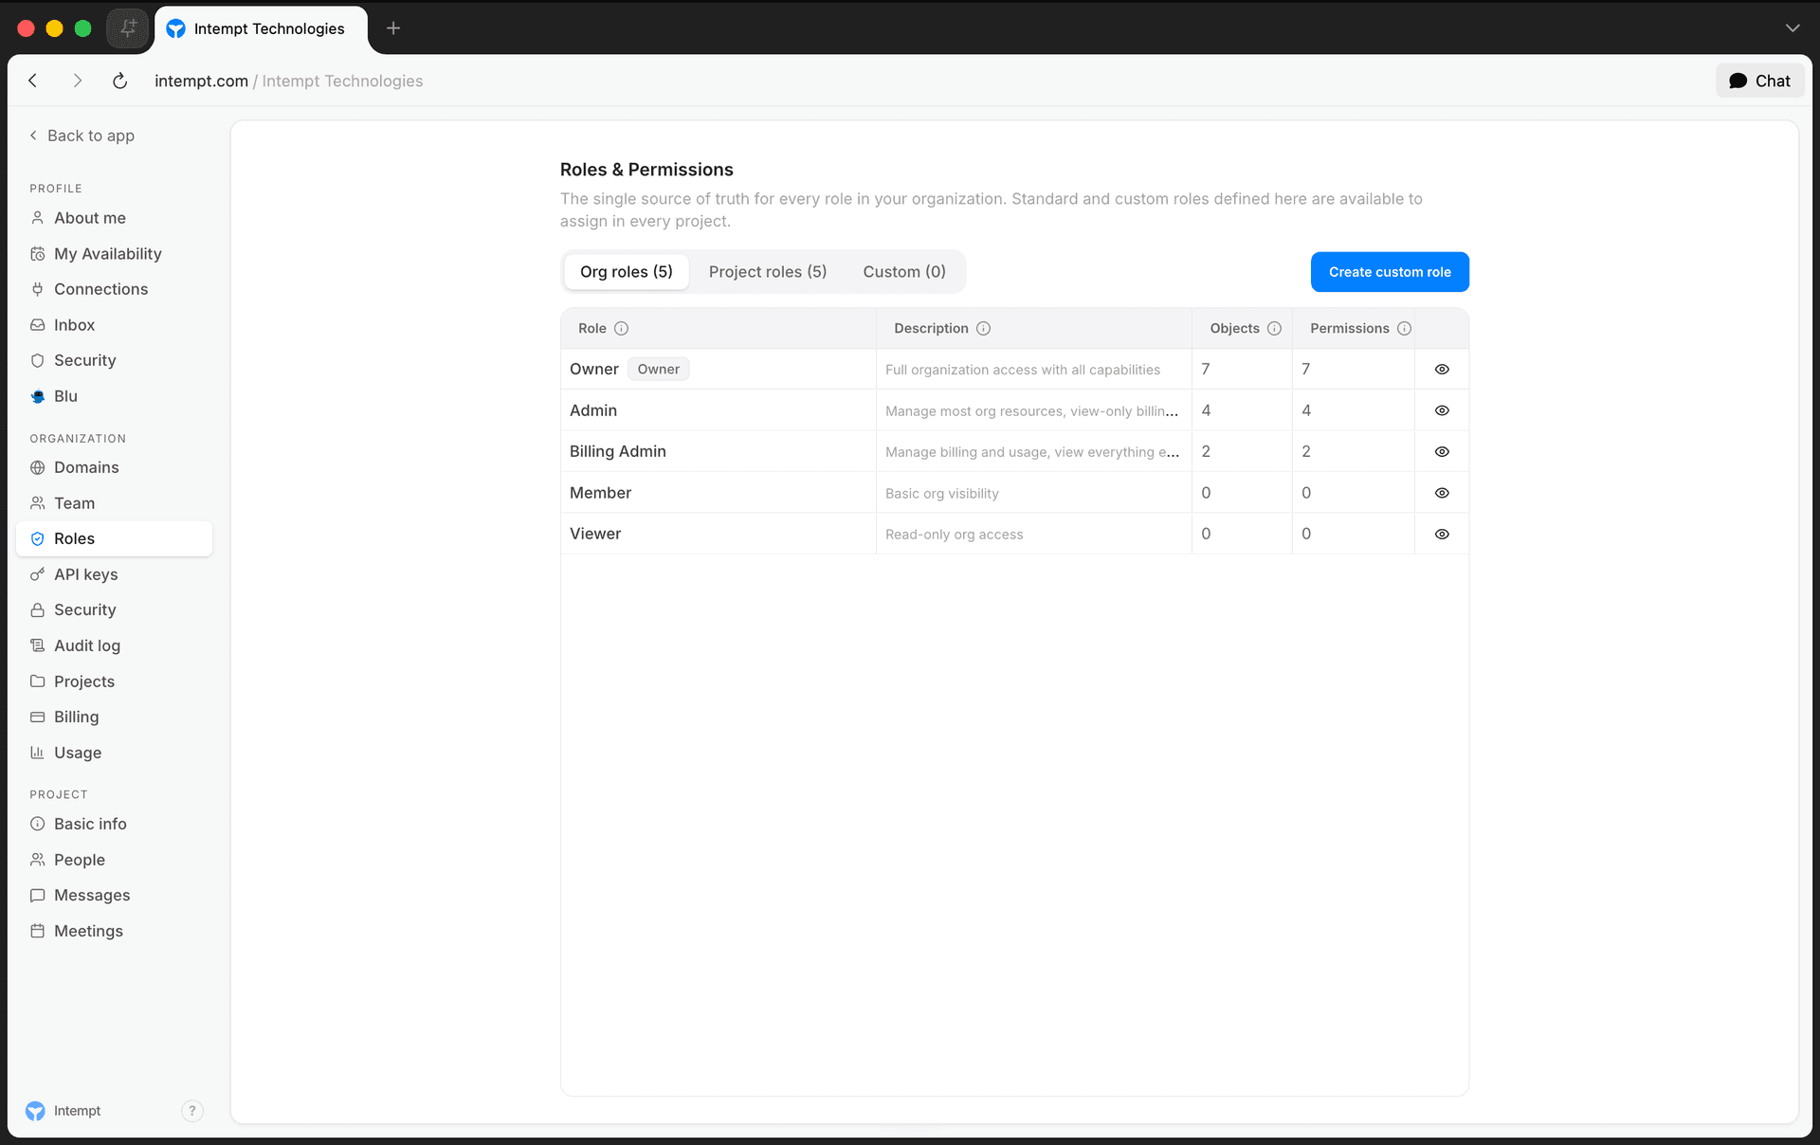Click the intempt.com address bar

click(x=201, y=82)
